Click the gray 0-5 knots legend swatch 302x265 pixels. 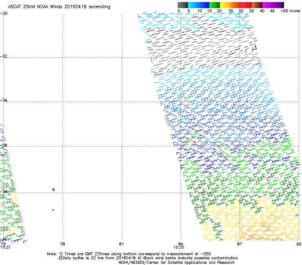coord(183,5)
